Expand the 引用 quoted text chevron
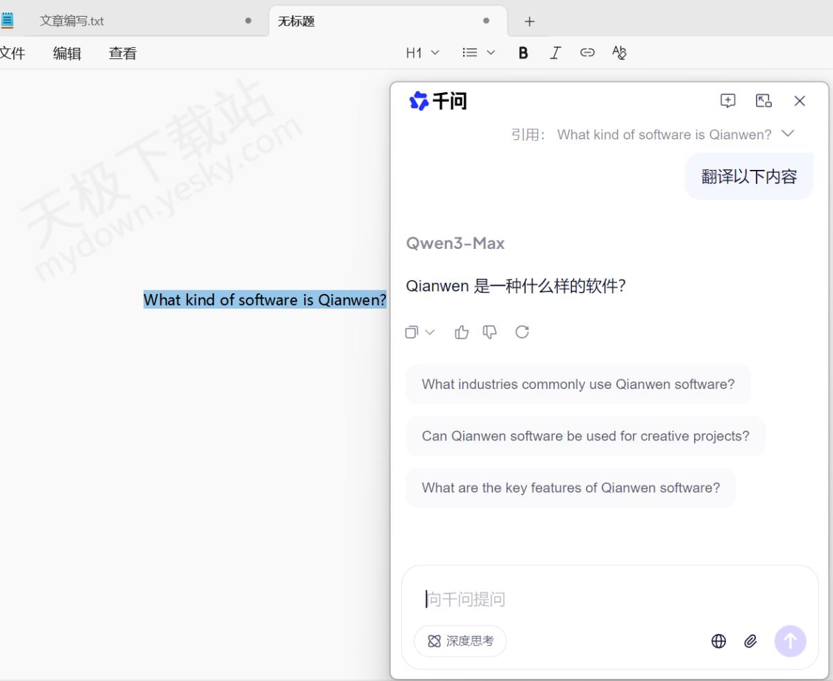Screen dimensions: 833x681 (x=787, y=134)
